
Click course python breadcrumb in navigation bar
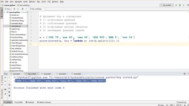[9, 5]
